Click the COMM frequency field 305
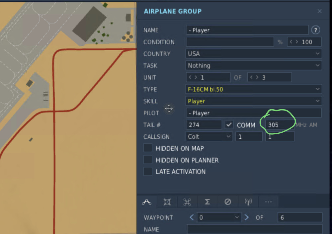 pos(280,125)
